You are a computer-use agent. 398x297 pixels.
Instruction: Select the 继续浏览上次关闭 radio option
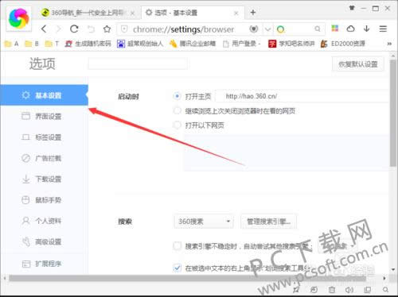[177, 110]
